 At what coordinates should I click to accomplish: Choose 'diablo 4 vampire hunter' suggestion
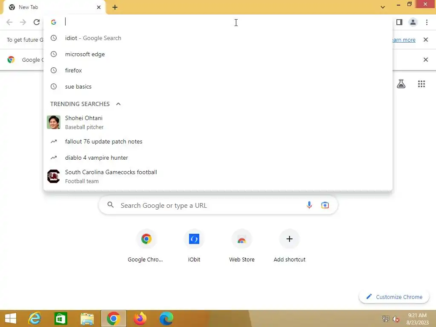218,158
